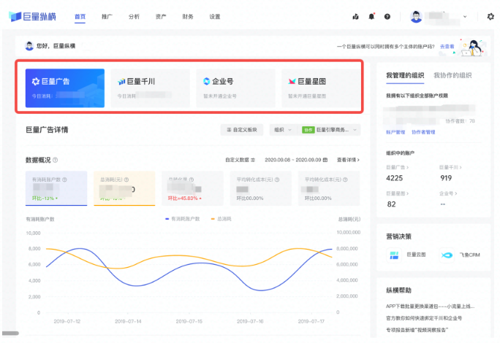Open help article starting APP下载批量更换渠道包
500x343 pixels.
pos(430,307)
